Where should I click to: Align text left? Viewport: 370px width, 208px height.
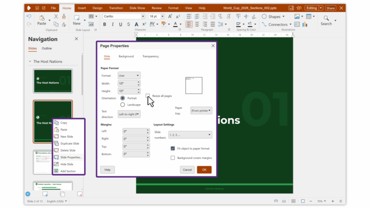[x=189, y=24]
